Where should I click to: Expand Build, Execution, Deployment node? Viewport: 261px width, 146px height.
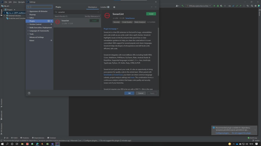click(28, 27)
